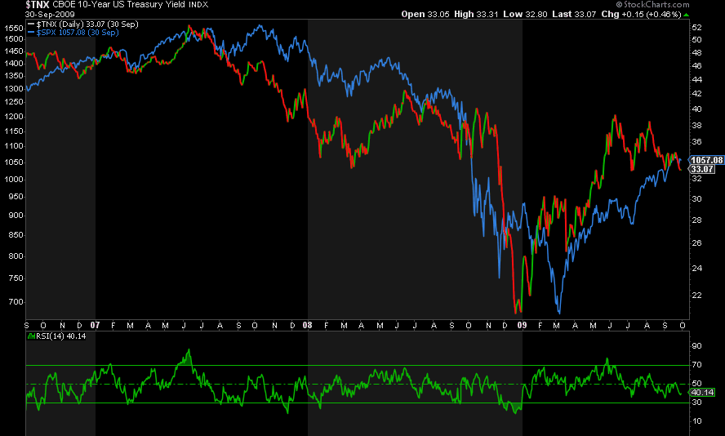725x436 pixels.
Task: Click the 28 yield level on right axis
Action: click(696, 220)
